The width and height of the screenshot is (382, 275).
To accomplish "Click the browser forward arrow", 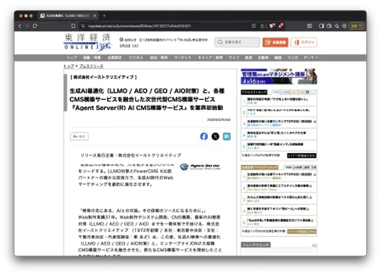I will [27, 26].
